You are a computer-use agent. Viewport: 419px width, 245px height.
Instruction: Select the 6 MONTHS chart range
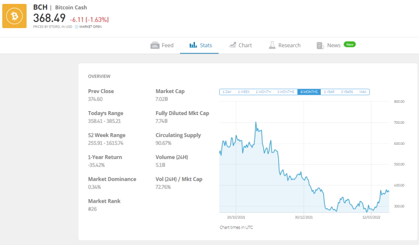(309, 92)
